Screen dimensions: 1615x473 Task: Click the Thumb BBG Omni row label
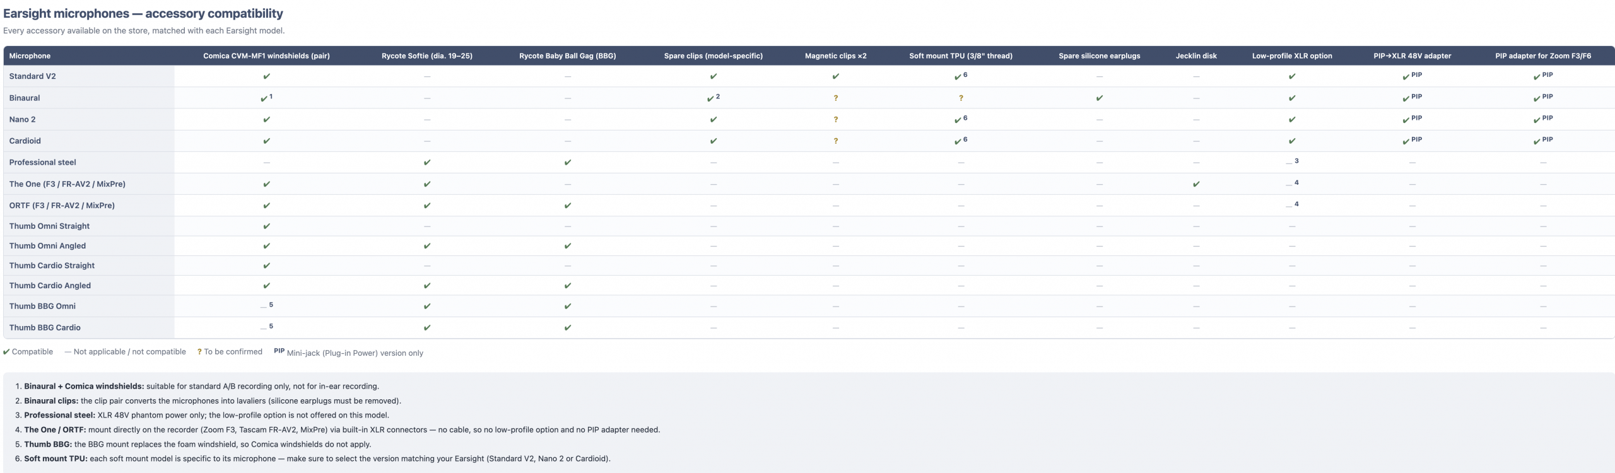42,306
